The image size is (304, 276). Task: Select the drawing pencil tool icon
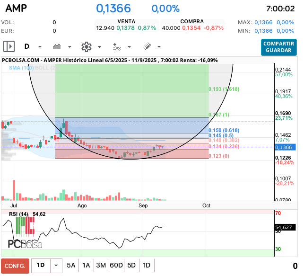click(147, 46)
